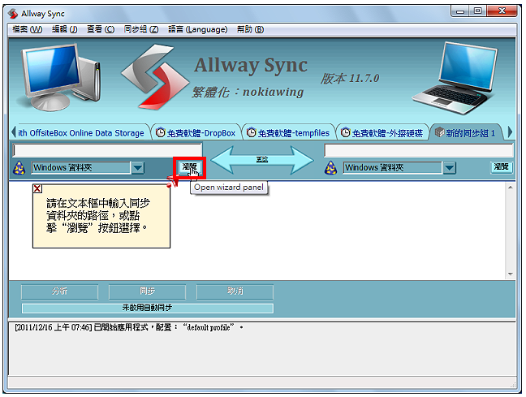Viewport: 526px width, 397px height.
Task: Expand the right folder type dropdown arrow
Action: [450, 168]
